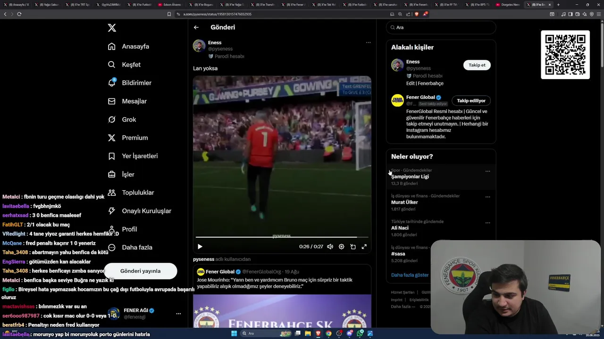This screenshot has height=339, width=604.
Task: Open Mesajlar messages
Action: pyautogui.click(x=127, y=101)
